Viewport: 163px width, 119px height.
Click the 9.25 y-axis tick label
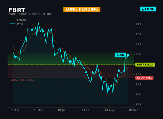click(x=138, y=24)
